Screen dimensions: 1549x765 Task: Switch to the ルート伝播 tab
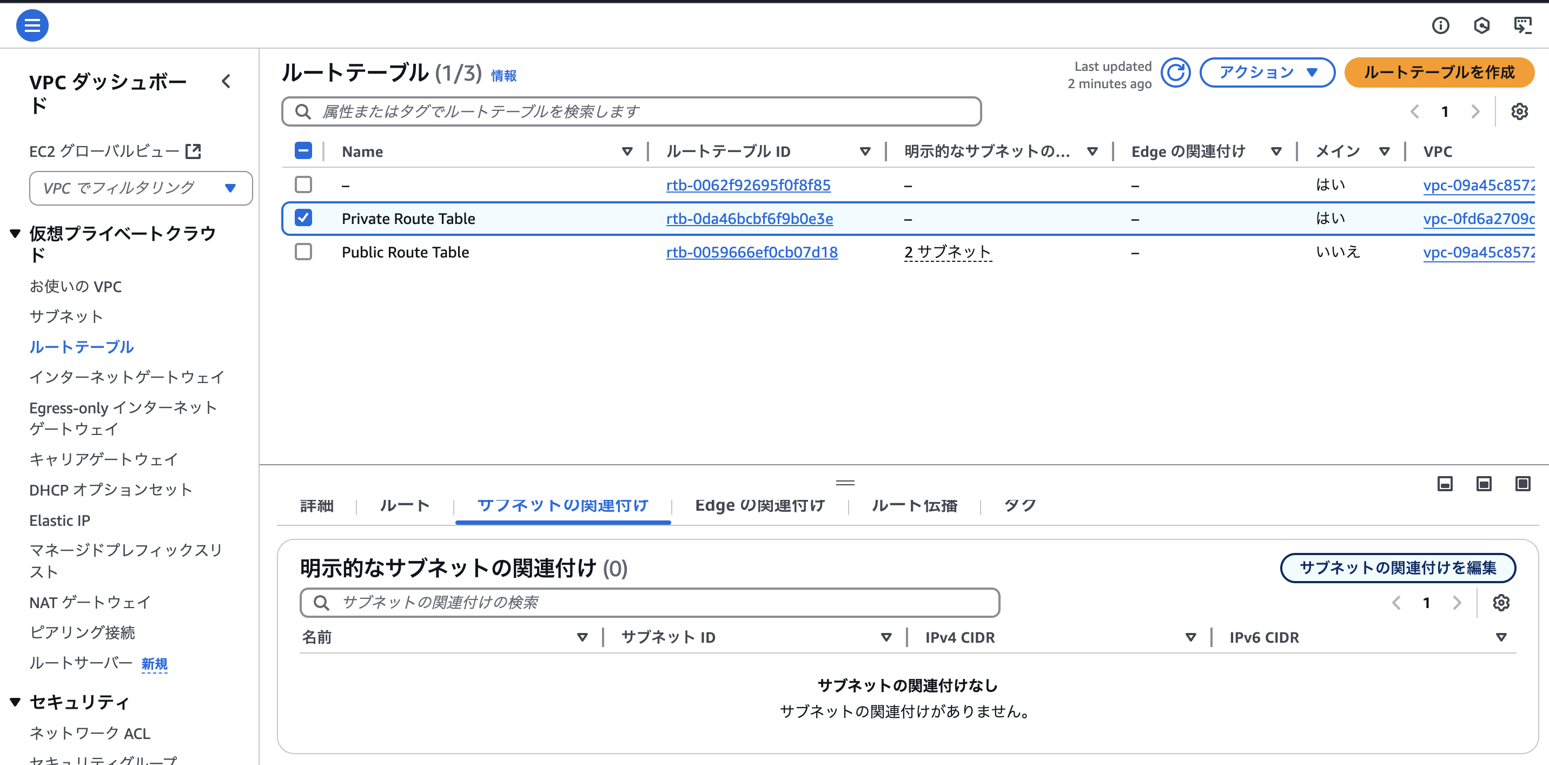click(914, 505)
